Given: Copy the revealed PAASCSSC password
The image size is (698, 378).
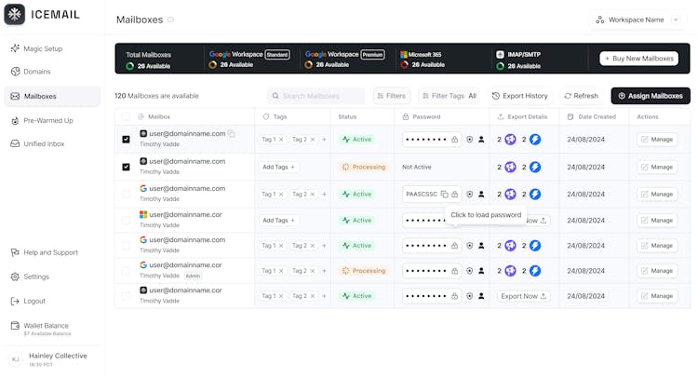Looking at the screenshot, I should coord(445,195).
